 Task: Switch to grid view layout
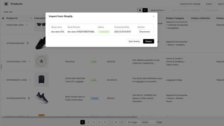point(140,10)
